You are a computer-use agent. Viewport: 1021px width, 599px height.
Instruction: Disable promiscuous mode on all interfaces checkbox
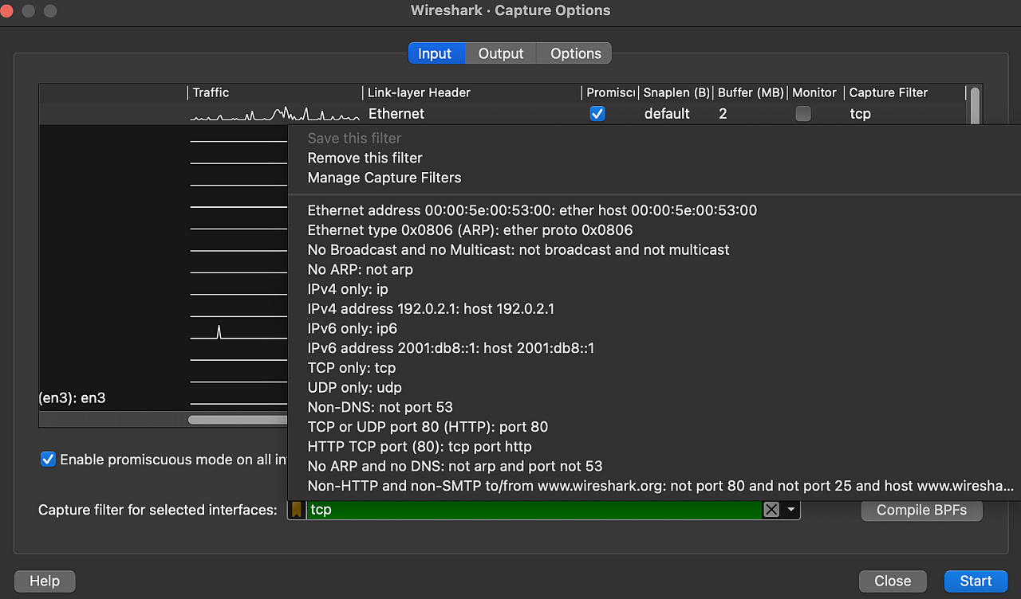click(48, 460)
